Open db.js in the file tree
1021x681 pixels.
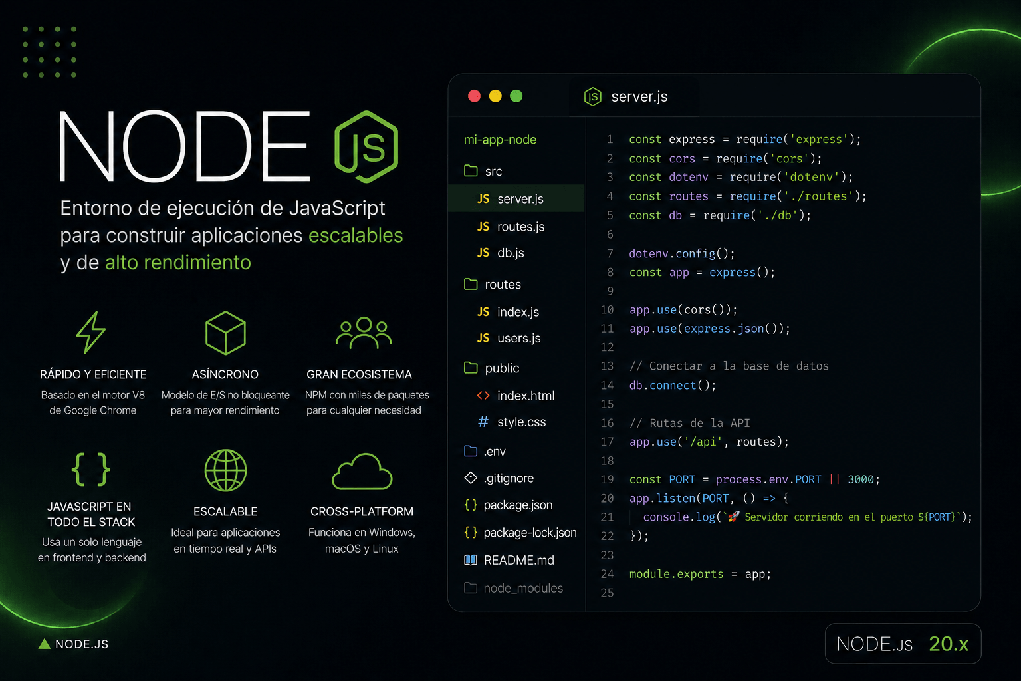(x=510, y=253)
